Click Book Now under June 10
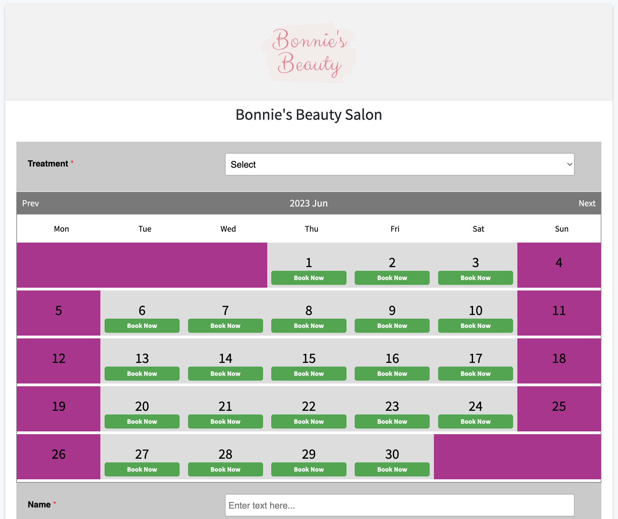 click(x=475, y=326)
